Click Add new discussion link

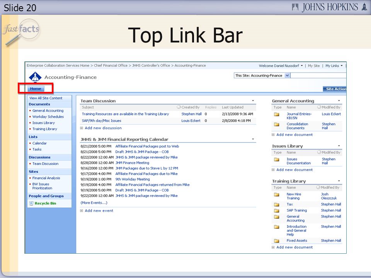(x=103, y=128)
